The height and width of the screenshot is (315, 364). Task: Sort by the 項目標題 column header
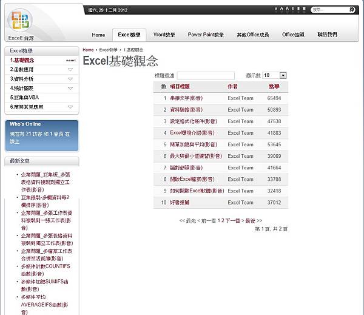(x=180, y=86)
